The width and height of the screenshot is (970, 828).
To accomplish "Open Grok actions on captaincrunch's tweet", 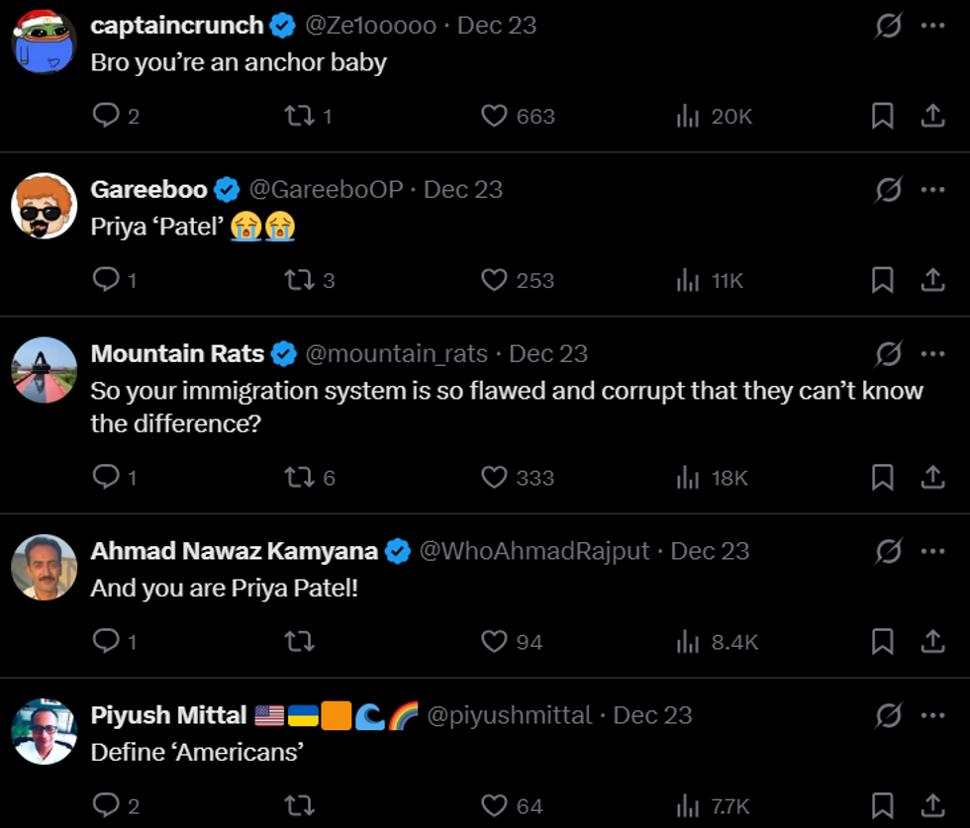I will click(888, 26).
